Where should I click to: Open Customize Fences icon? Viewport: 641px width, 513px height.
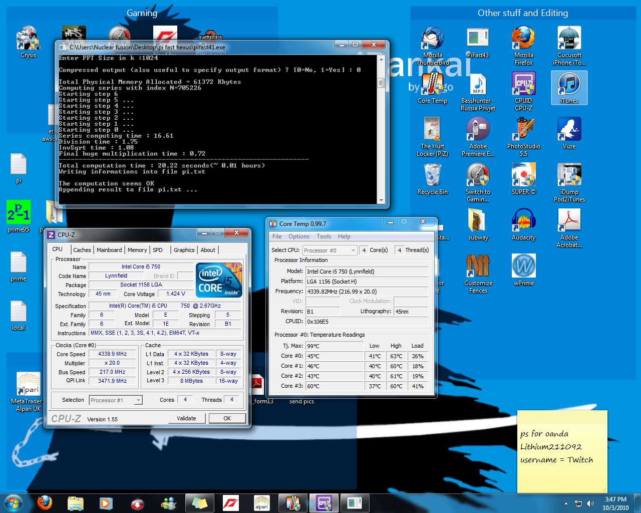478,274
